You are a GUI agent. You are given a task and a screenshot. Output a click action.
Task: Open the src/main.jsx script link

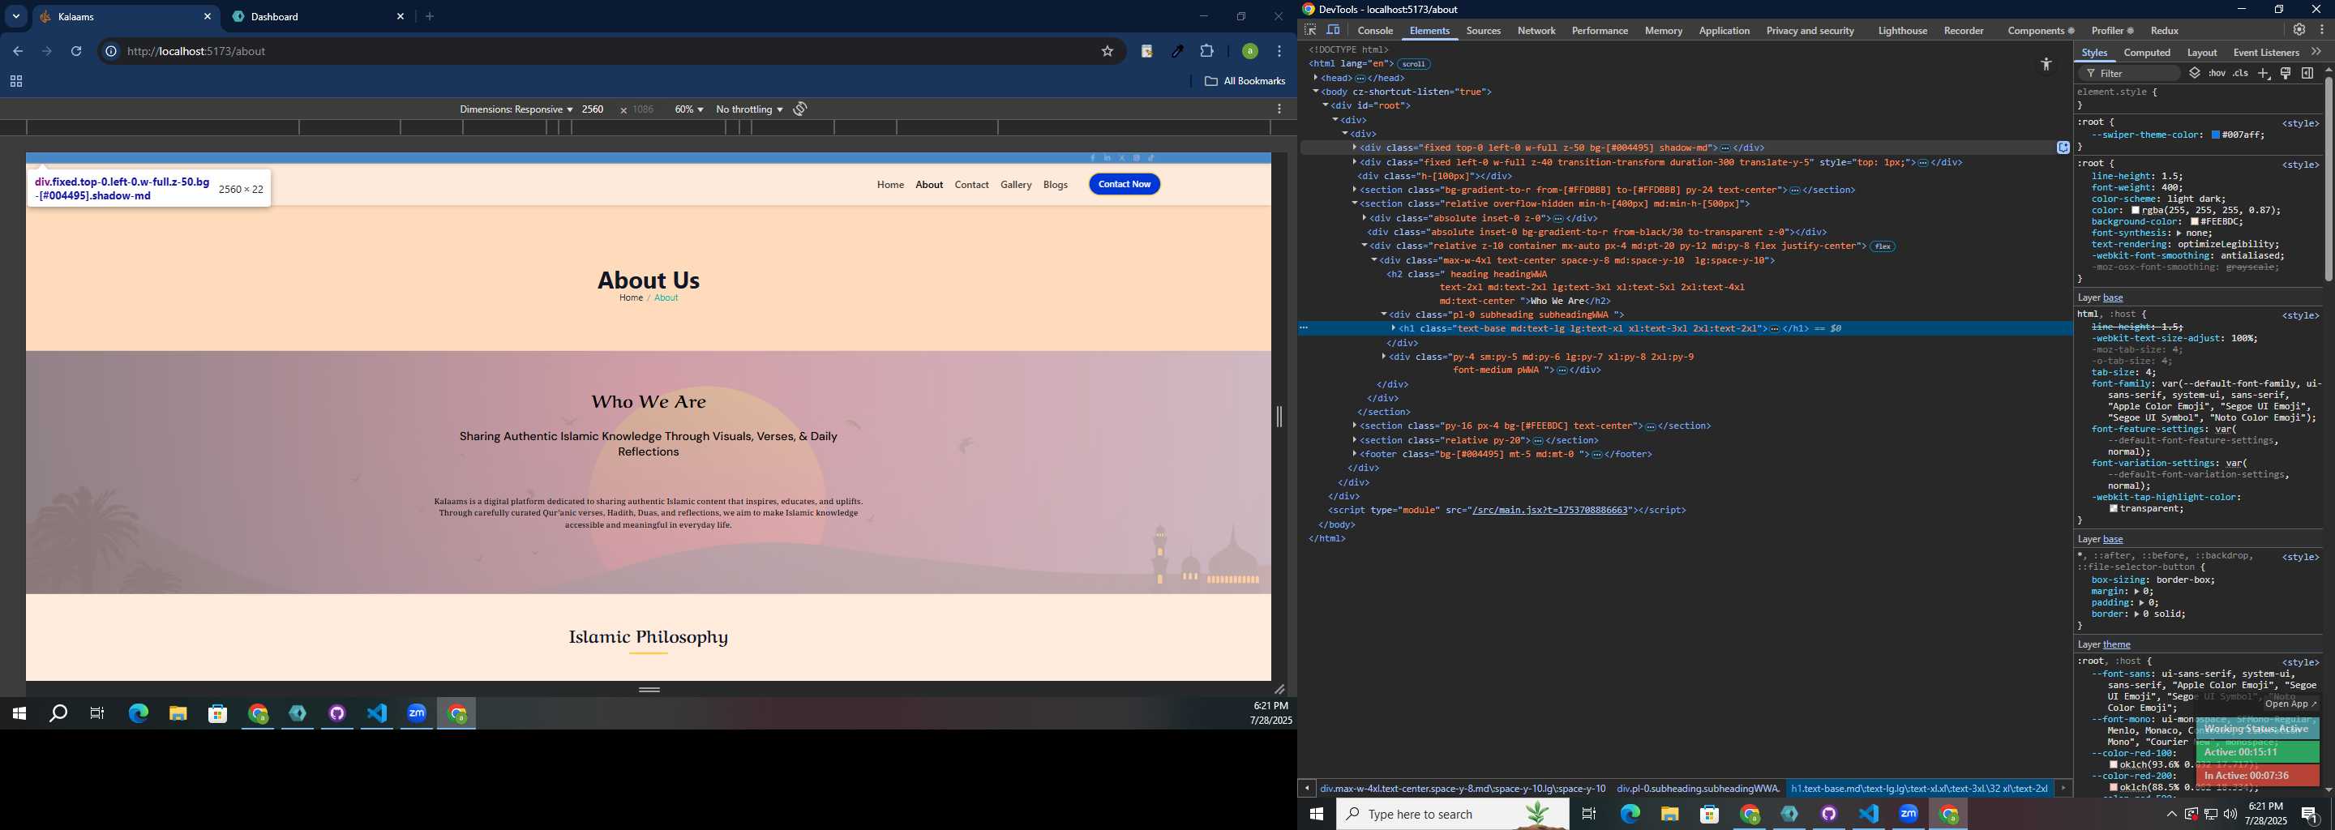pos(1550,510)
